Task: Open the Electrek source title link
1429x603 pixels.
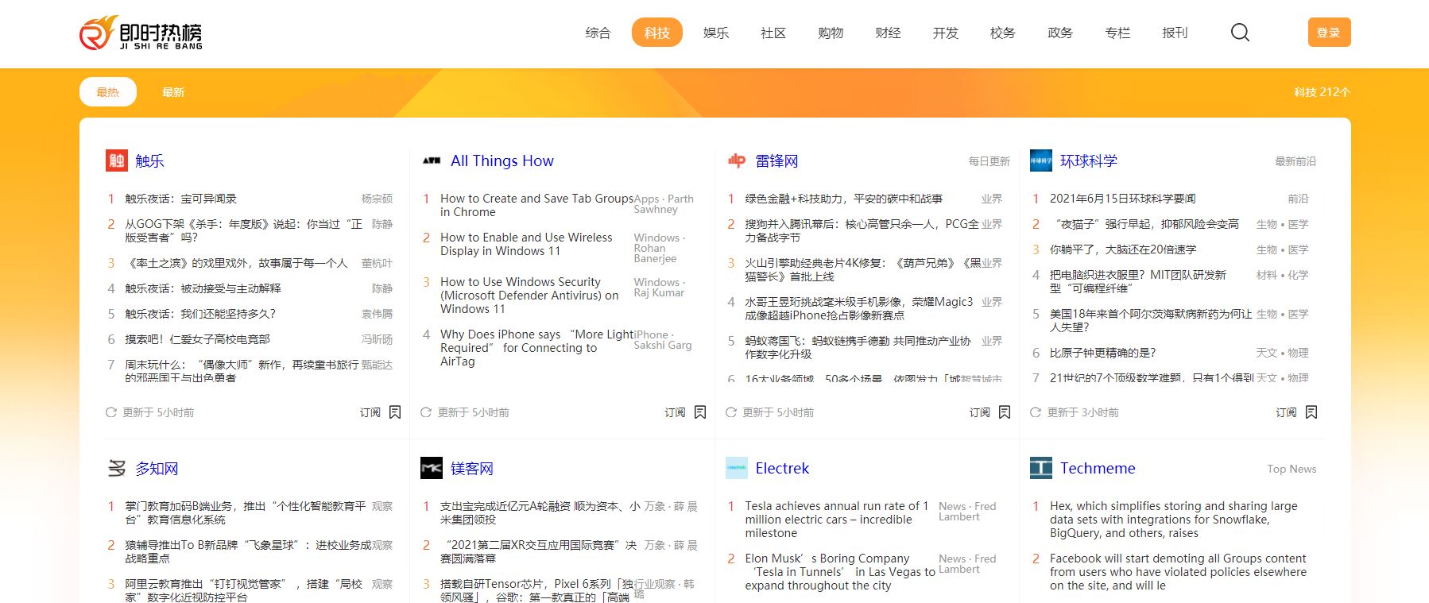Action: [782, 468]
